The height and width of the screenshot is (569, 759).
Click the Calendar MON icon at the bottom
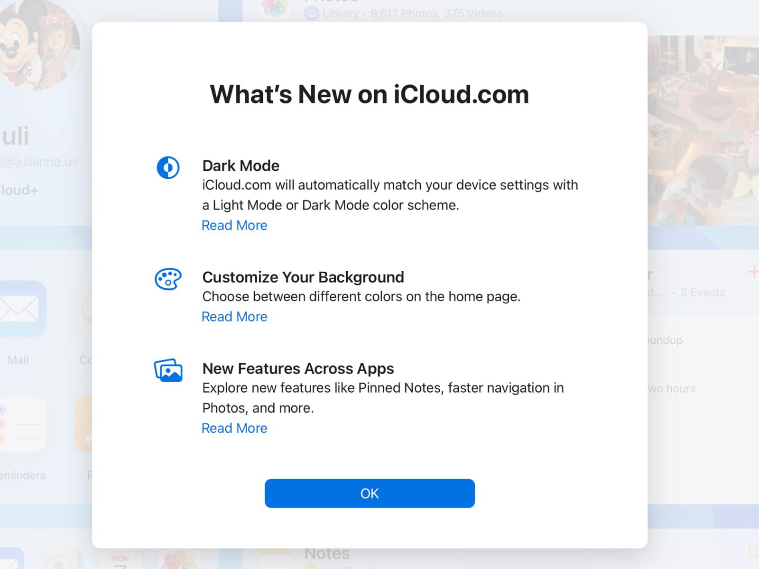tap(120, 560)
